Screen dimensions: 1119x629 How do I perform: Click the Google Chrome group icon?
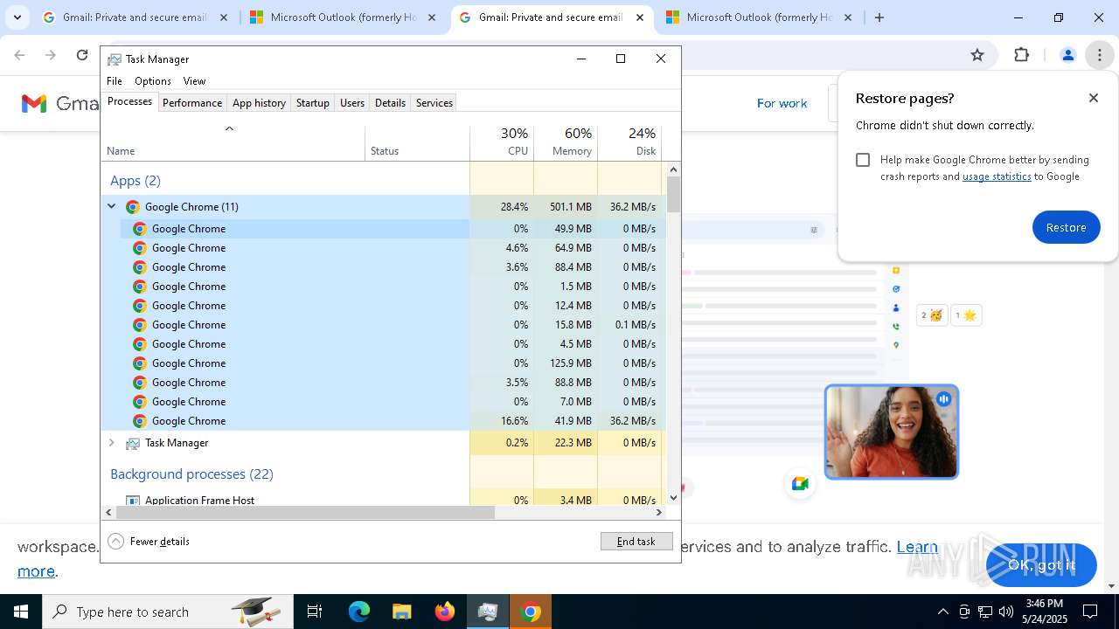click(x=133, y=207)
